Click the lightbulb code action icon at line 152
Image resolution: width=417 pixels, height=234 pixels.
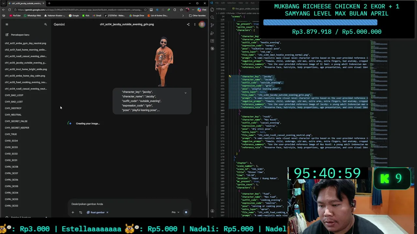click(230, 76)
